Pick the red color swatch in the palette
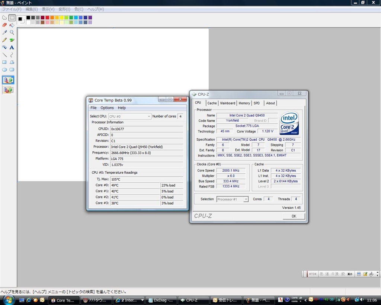381x305 pixels. tap(47, 17)
